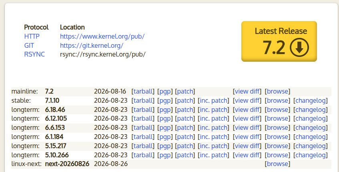Download tarball for stable 7.1.10
Screen dimensions: 339x172
143,100
